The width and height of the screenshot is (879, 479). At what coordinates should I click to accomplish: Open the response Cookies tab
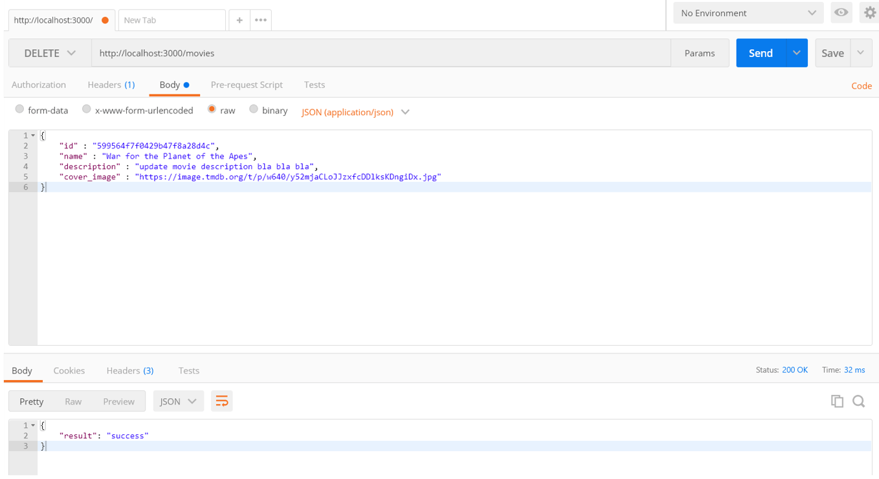[69, 370]
